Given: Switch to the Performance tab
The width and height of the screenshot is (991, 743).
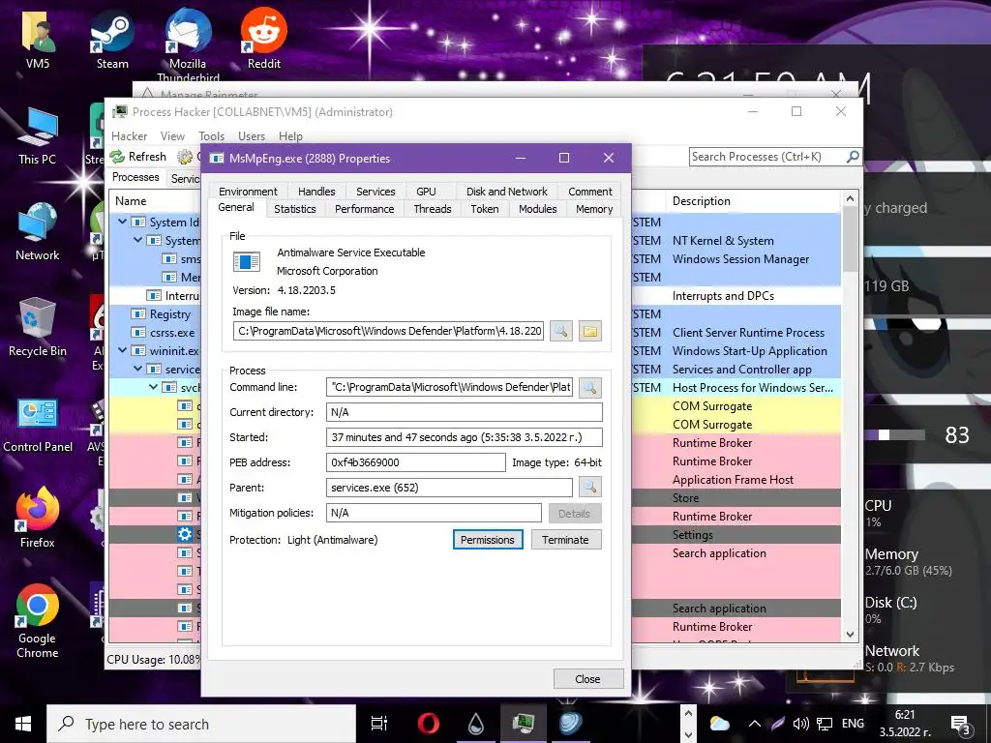Looking at the screenshot, I should point(364,209).
